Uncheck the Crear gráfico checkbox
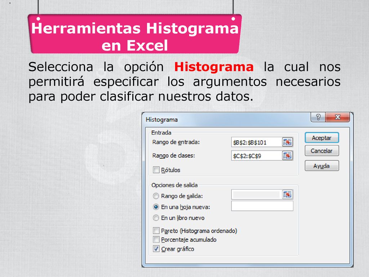This screenshot has height=277, width=369. pos(156,249)
